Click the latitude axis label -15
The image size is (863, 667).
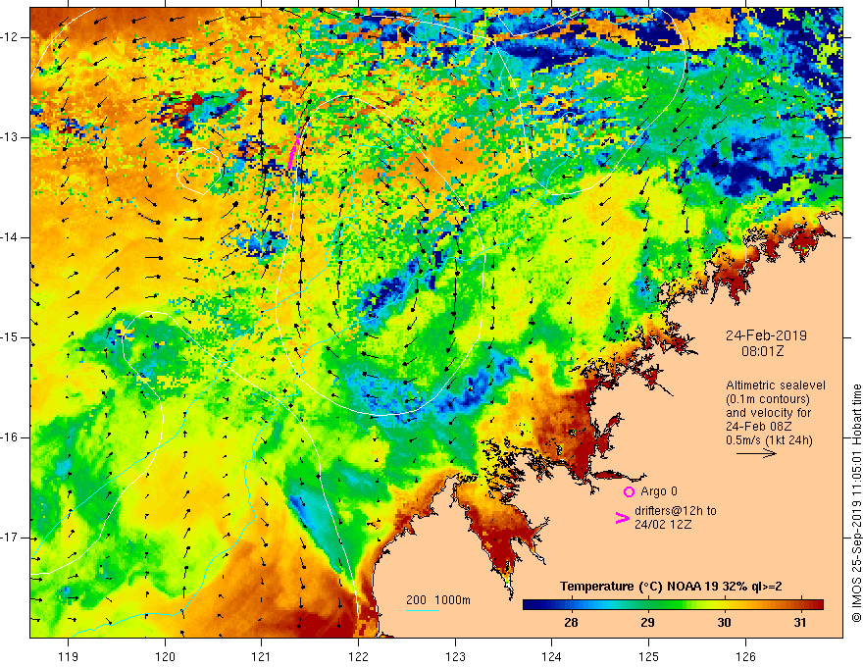(10, 337)
